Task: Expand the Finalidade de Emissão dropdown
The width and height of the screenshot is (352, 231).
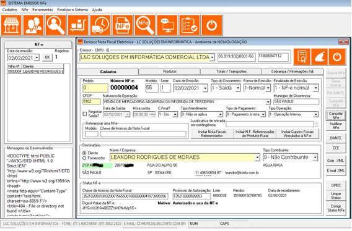Action: [x=315, y=88]
